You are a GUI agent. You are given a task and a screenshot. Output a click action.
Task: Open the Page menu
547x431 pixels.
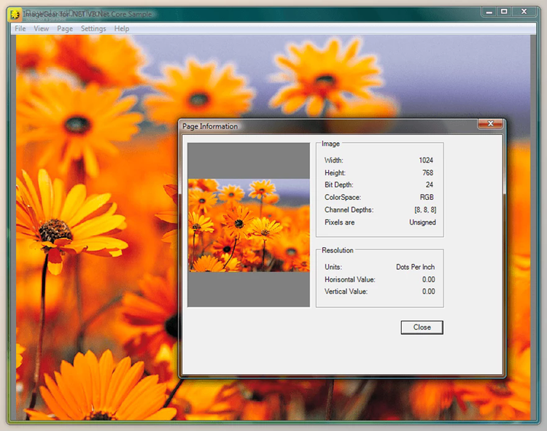(x=65, y=28)
